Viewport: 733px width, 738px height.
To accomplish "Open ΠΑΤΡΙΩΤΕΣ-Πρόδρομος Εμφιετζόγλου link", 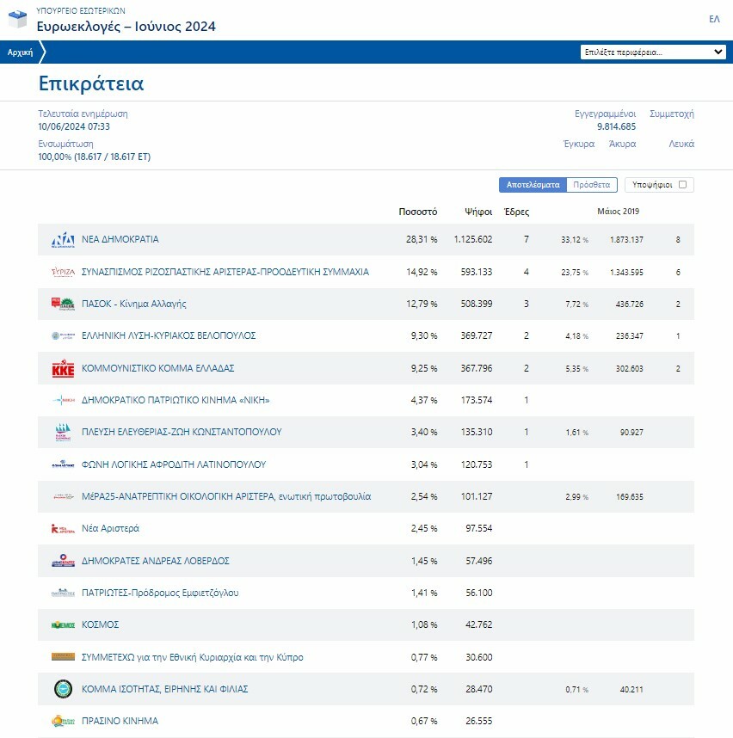I will [x=160, y=593].
